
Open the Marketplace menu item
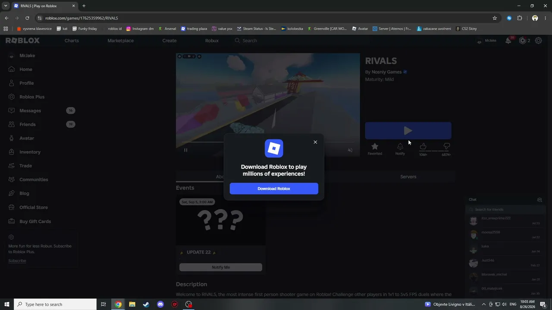coord(121,40)
